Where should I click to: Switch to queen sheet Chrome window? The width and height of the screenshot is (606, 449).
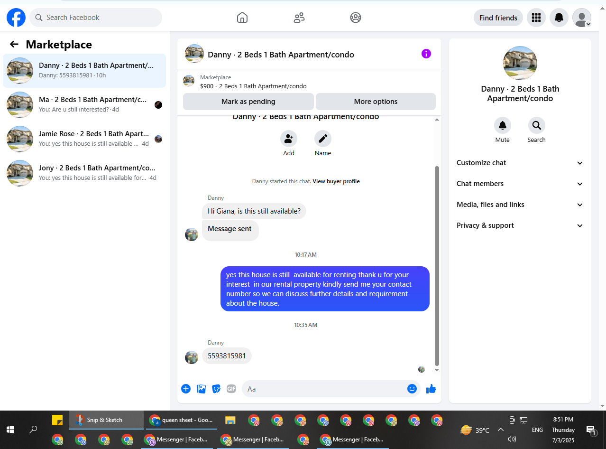click(x=180, y=420)
